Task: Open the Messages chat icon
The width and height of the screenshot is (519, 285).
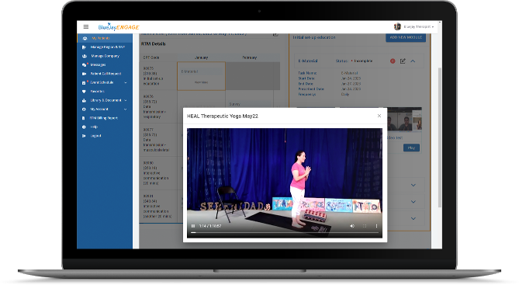Action: click(84, 65)
